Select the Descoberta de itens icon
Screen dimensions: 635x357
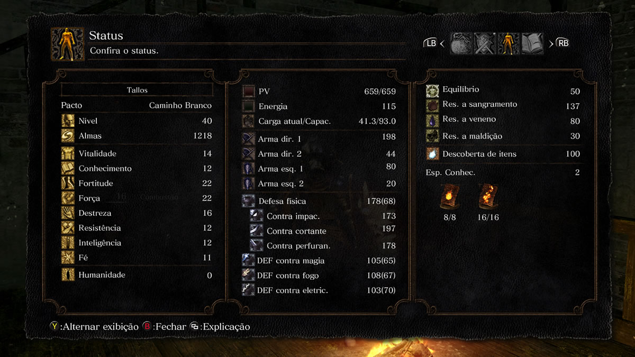coord(432,154)
